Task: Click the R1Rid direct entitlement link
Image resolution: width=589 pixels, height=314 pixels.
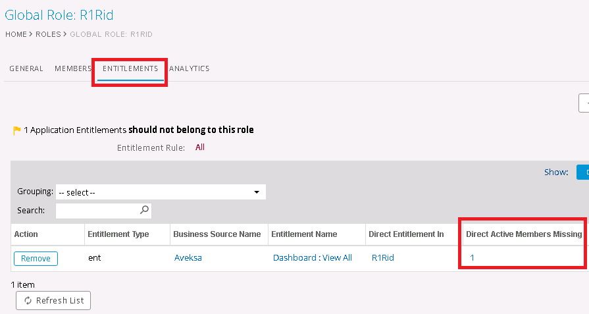Action: pyautogui.click(x=382, y=258)
